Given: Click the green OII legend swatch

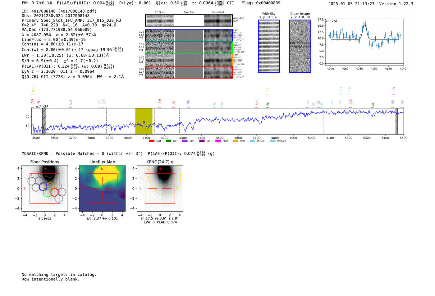Looking at the screenshot, I should (168, 141).
